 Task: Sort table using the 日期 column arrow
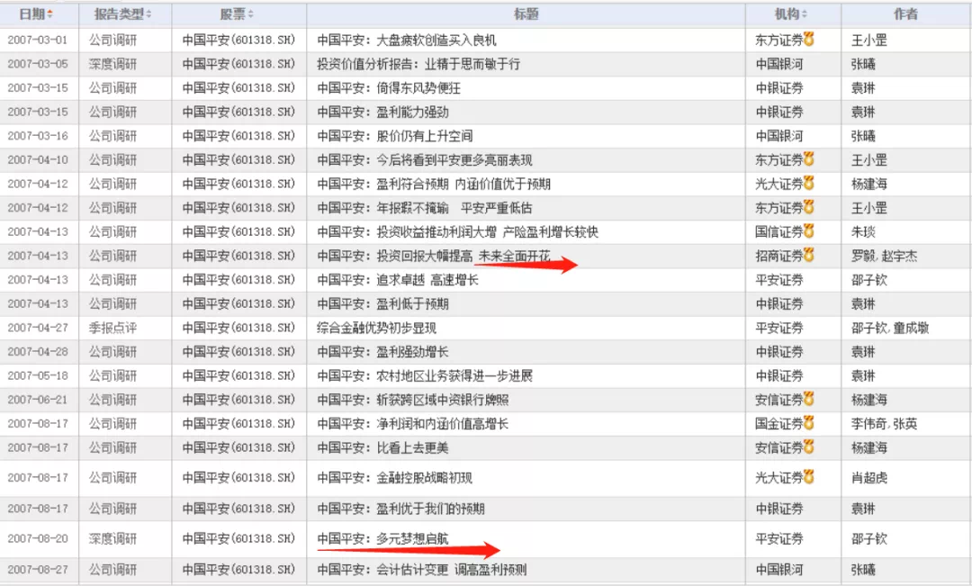[x=50, y=14]
